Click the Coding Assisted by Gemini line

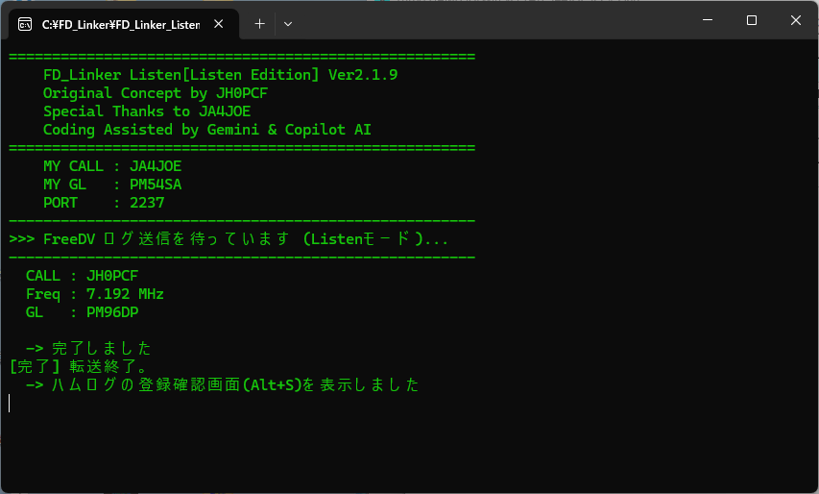[206, 130]
